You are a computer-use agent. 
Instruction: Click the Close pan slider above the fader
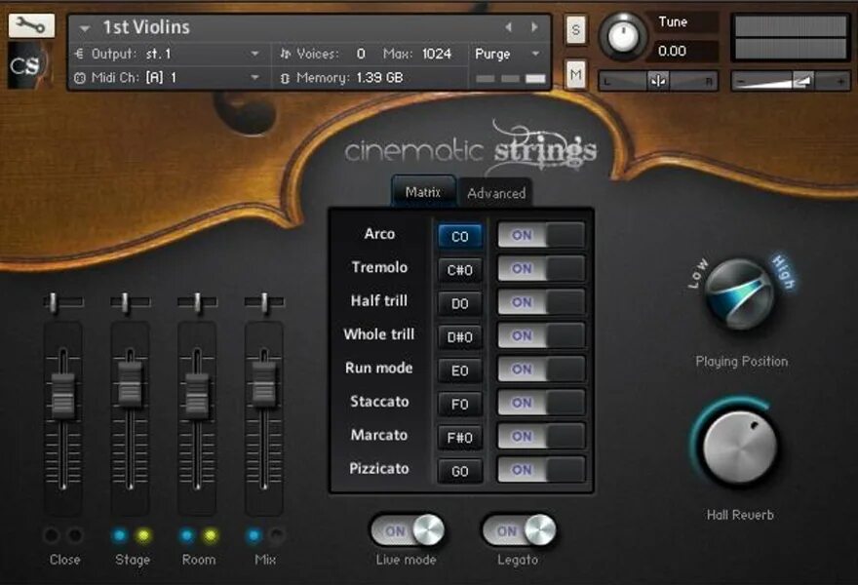63,302
